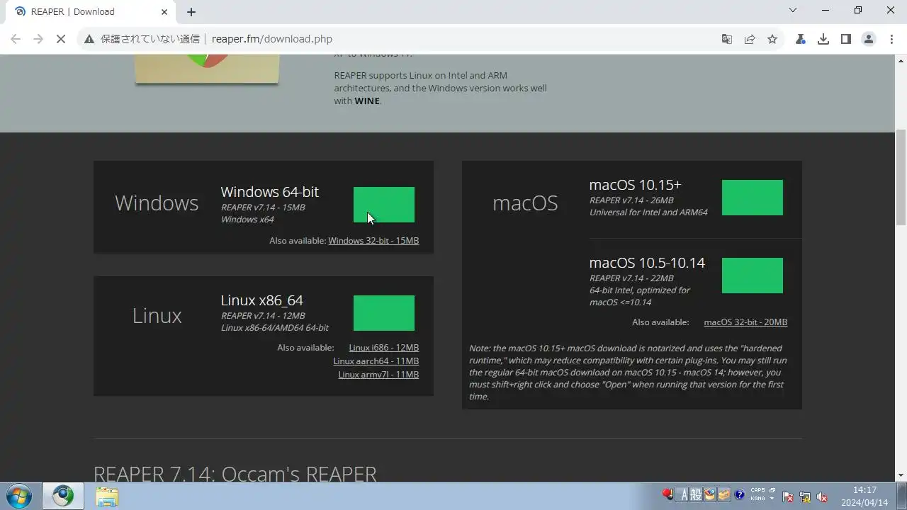Image resolution: width=907 pixels, height=510 pixels.
Task: Click the macOS 10.5-10.14 green download button
Action: tap(752, 276)
